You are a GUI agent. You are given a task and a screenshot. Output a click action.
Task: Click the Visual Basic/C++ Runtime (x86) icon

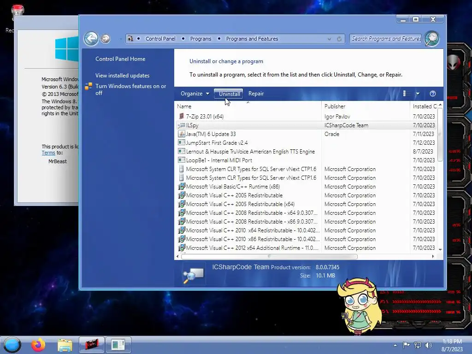click(181, 186)
